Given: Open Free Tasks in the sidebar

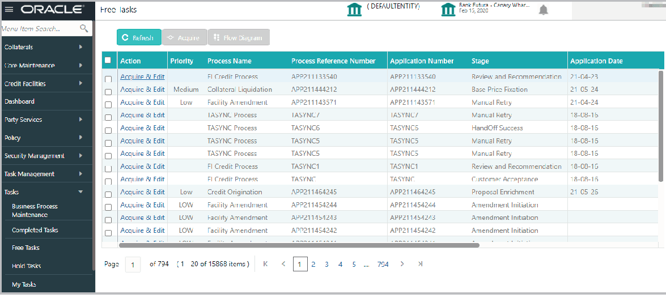Looking at the screenshot, I should click(x=26, y=248).
